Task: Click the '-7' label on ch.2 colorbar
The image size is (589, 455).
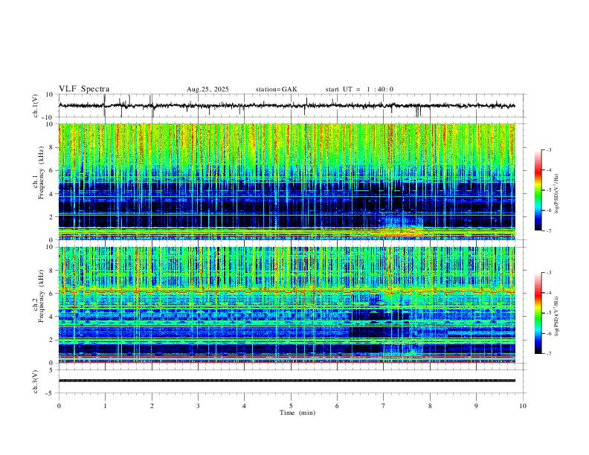Action: pyautogui.click(x=549, y=354)
